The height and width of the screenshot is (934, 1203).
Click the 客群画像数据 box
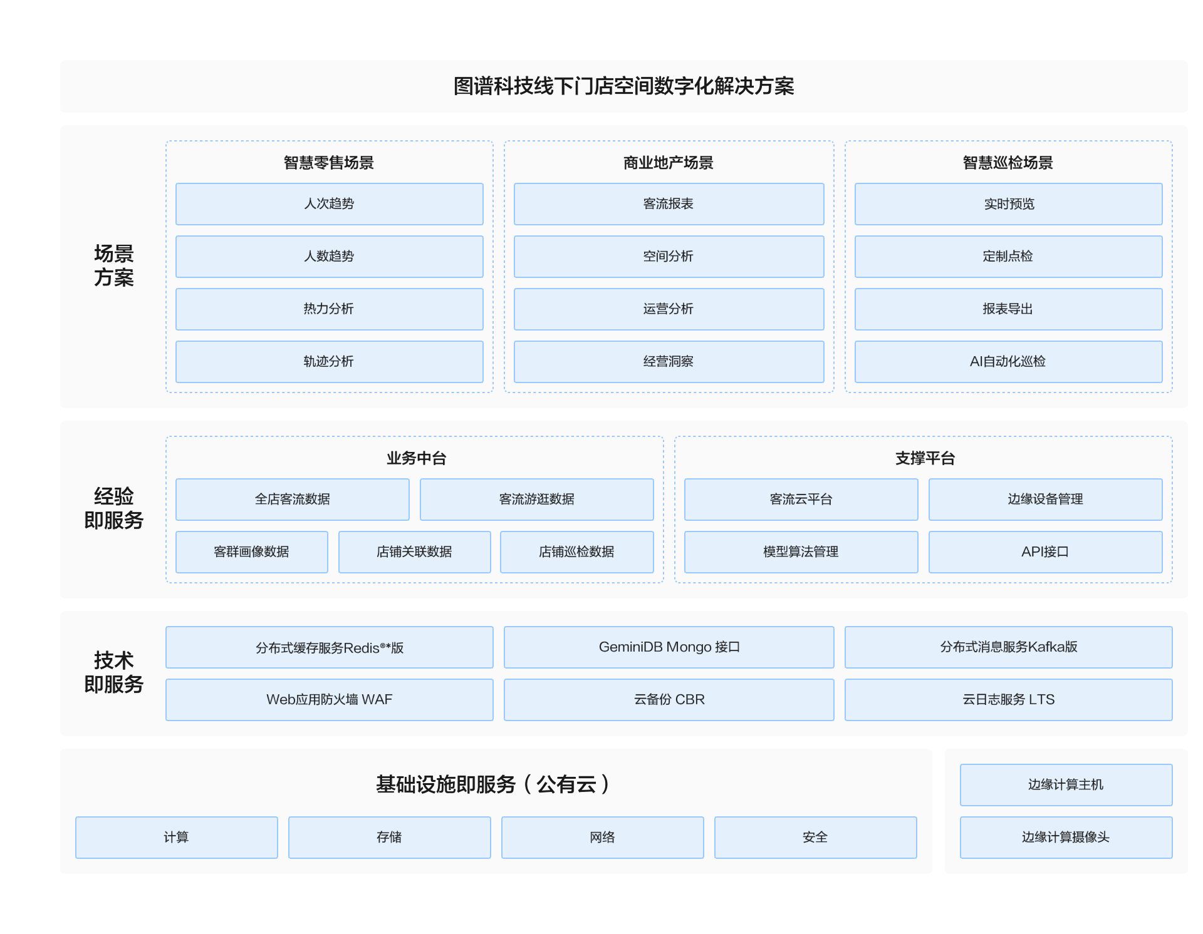pyautogui.click(x=252, y=552)
